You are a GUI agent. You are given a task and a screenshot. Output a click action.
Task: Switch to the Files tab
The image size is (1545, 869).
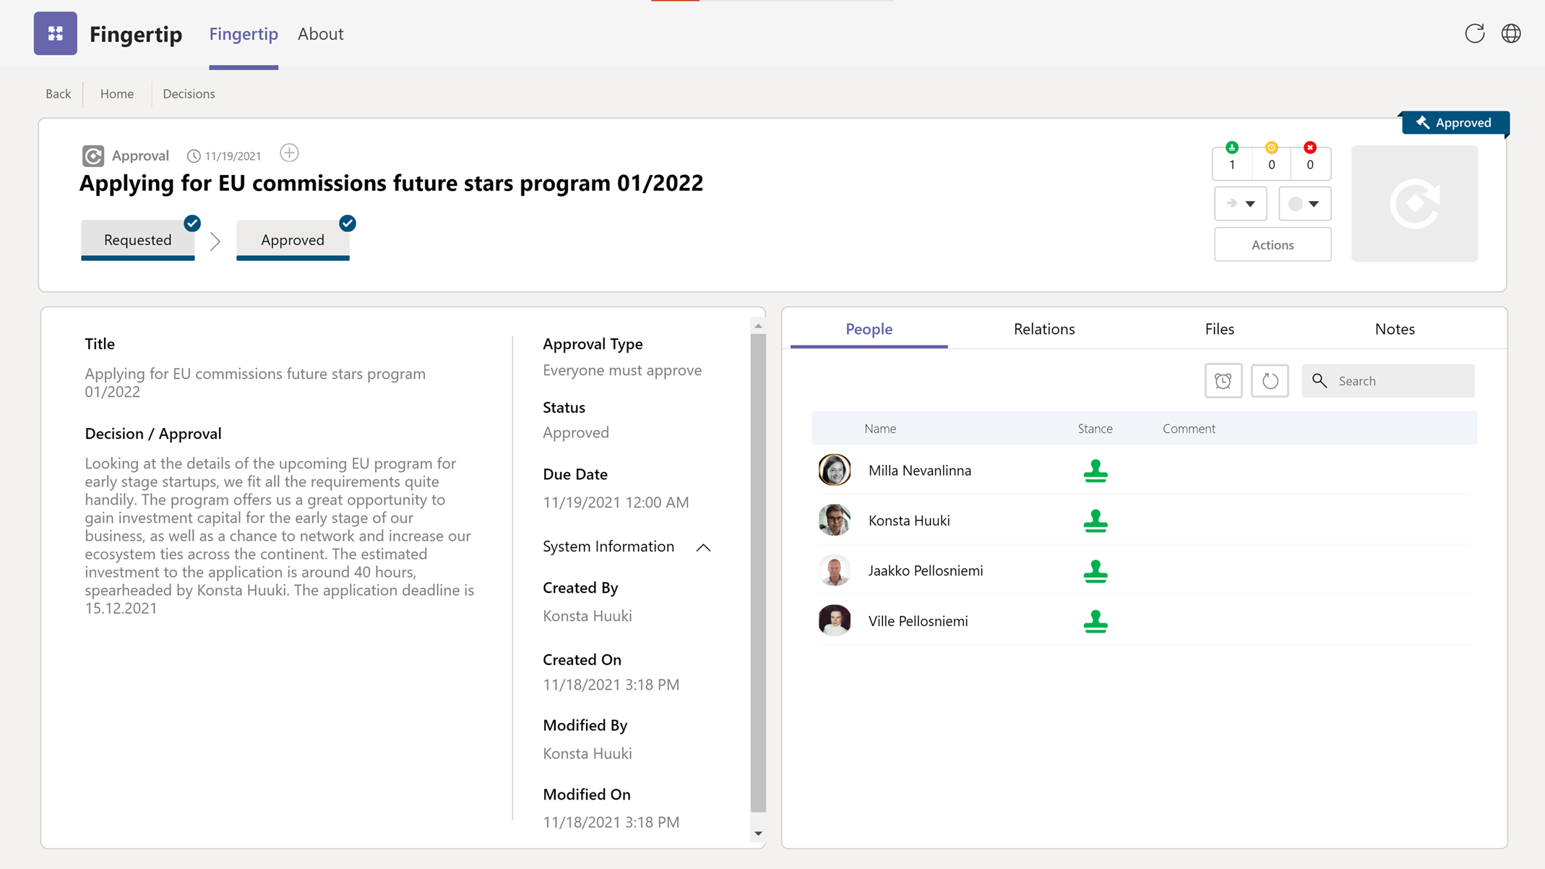pos(1219,329)
